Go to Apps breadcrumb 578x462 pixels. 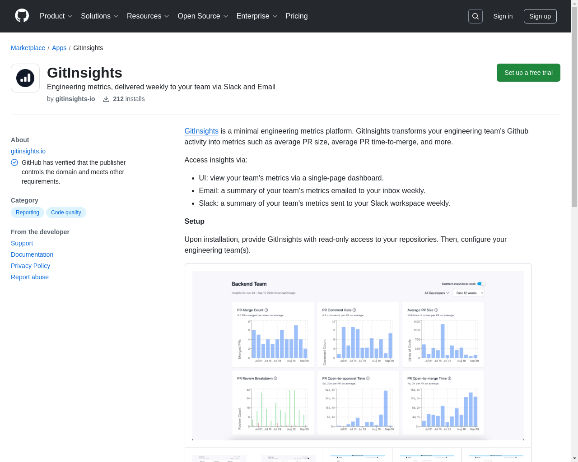point(59,48)
